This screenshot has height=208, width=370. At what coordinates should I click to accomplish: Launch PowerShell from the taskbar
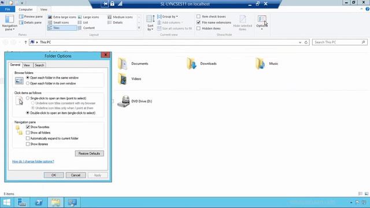(39, 202)
